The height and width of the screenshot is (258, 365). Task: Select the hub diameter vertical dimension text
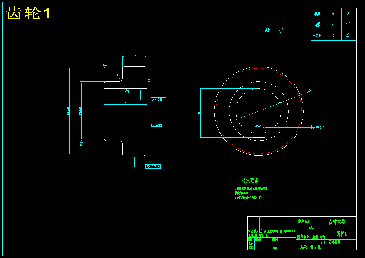(x=80, y=111)
